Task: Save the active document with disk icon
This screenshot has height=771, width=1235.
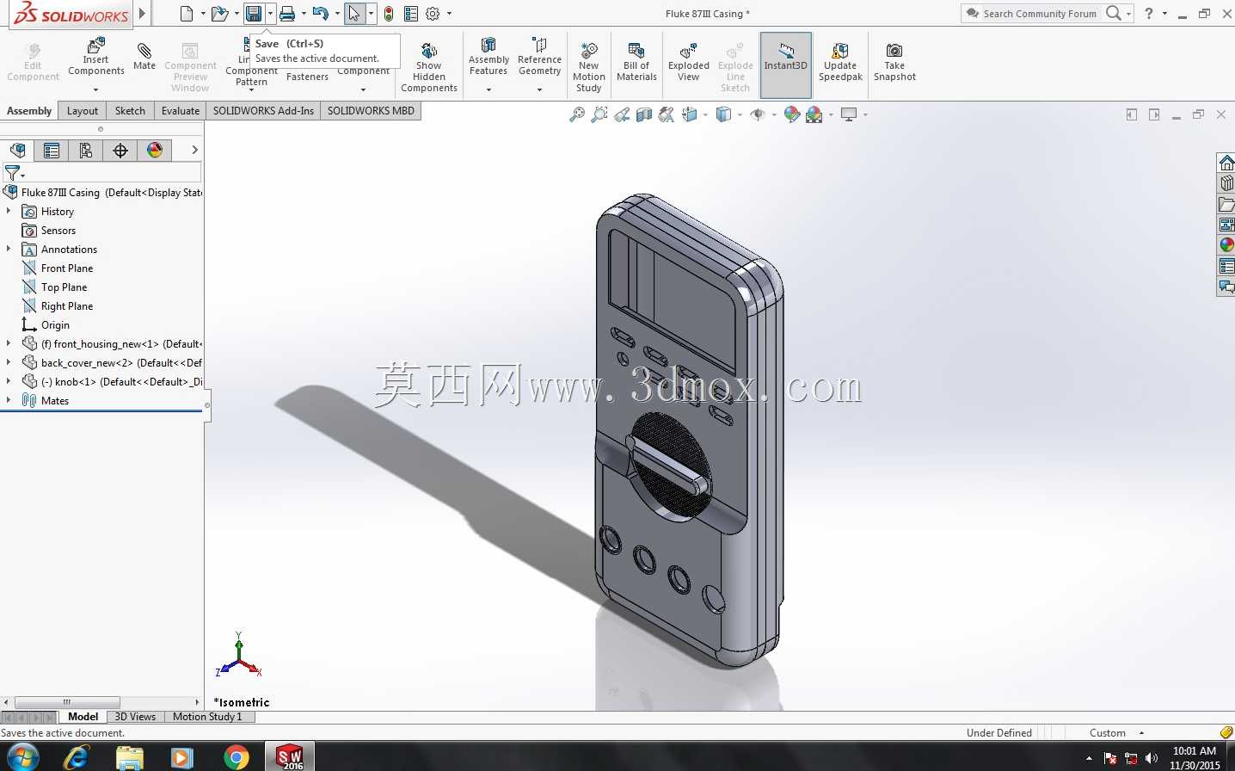Action: point(254,14)
